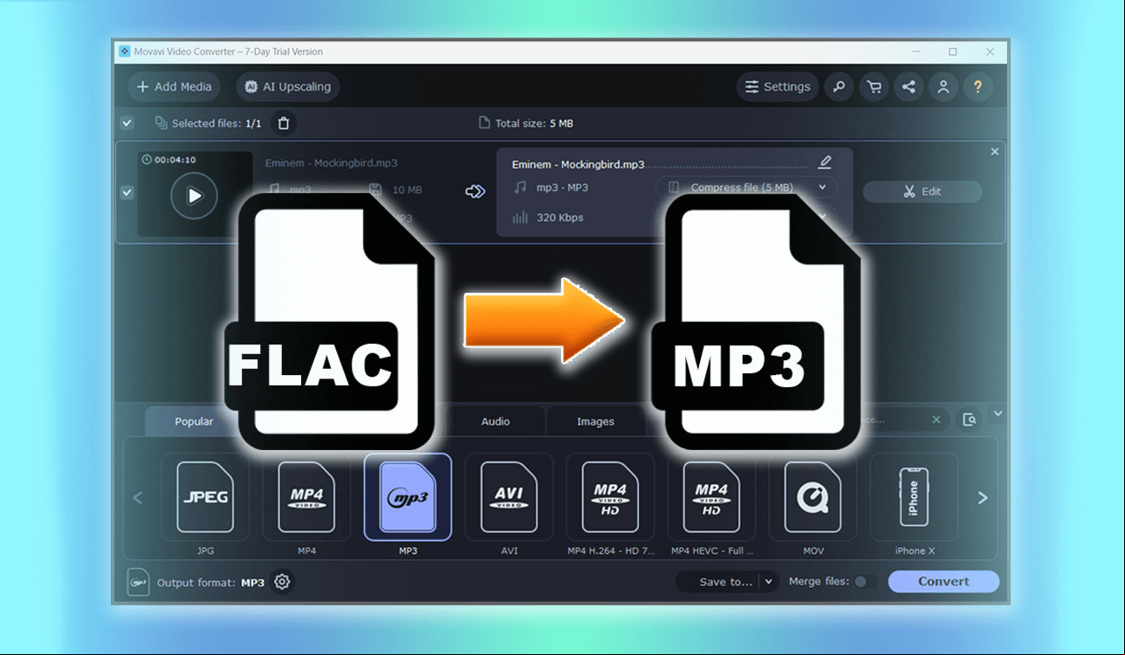Image resolution: width=1125 pixels, height=655 pixels.
Task: Click the magnifier search icon in top toolbar
Action: (x=839, y=86)
